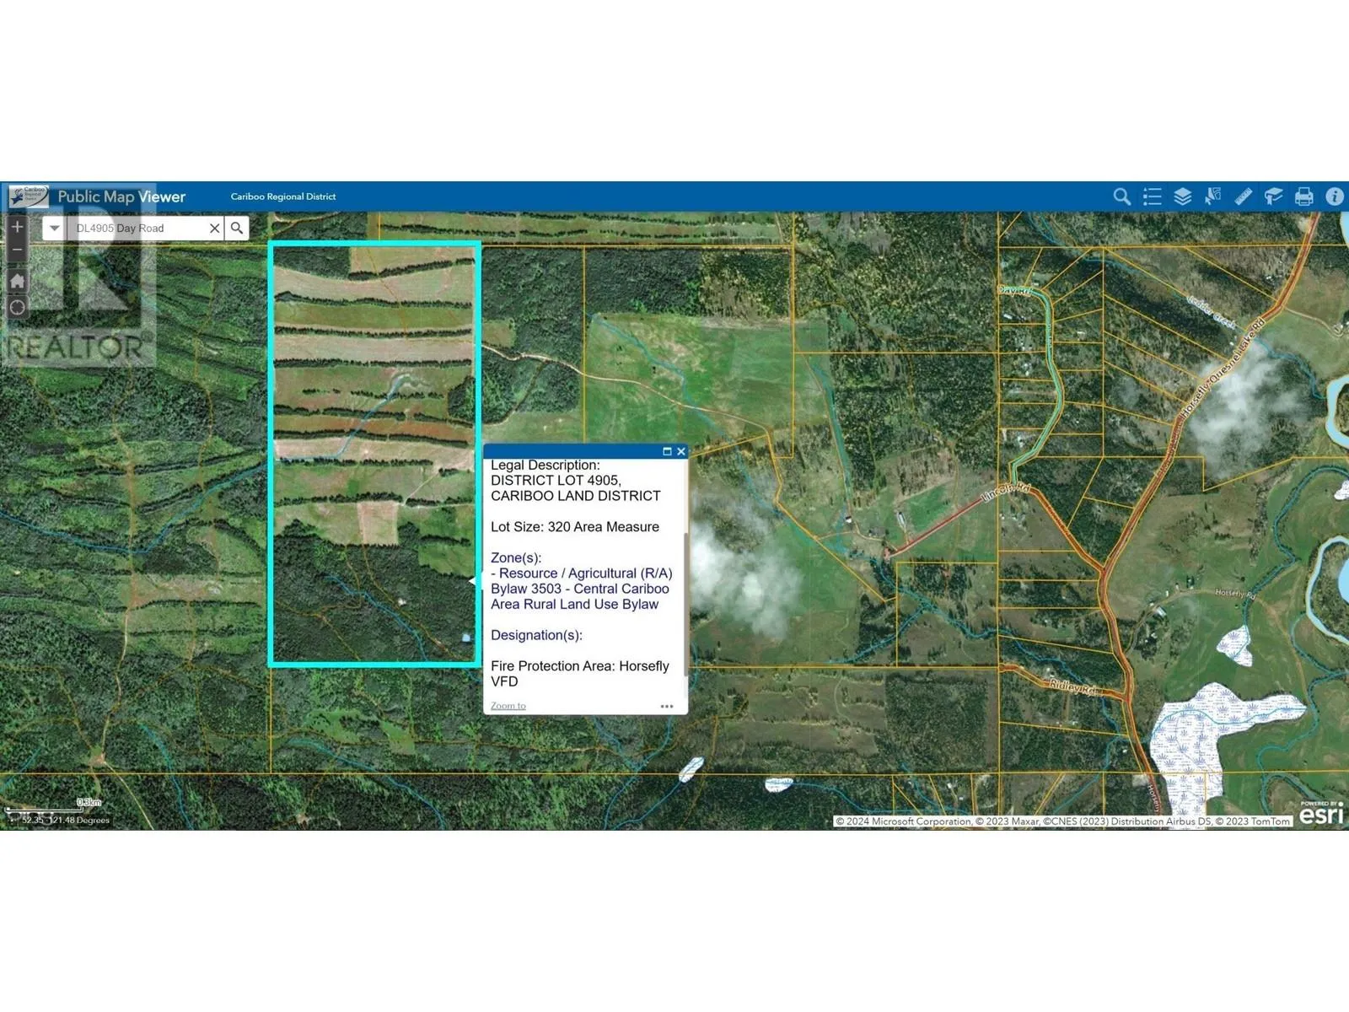Select the search magnifier tool in the toolbar
The width and height of the screenshot is (1349, 1012).
tap(1121, 196)
